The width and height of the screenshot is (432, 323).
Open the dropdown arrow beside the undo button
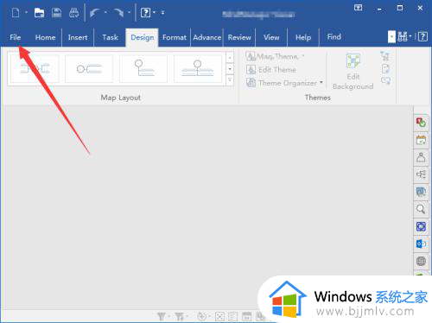[x=105, y=12]
